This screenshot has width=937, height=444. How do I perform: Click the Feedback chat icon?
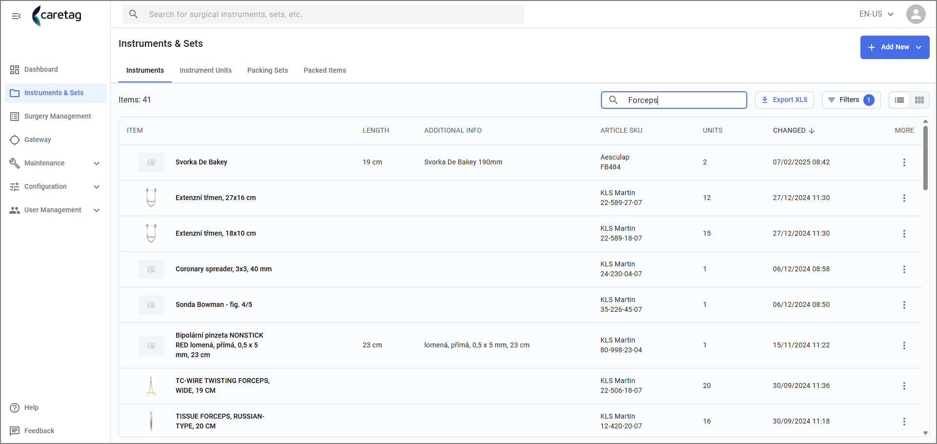15,431
